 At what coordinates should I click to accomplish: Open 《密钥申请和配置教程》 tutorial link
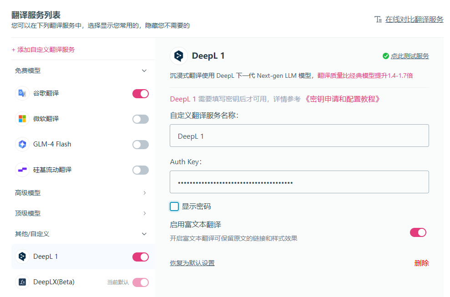[x=342, y=99]
